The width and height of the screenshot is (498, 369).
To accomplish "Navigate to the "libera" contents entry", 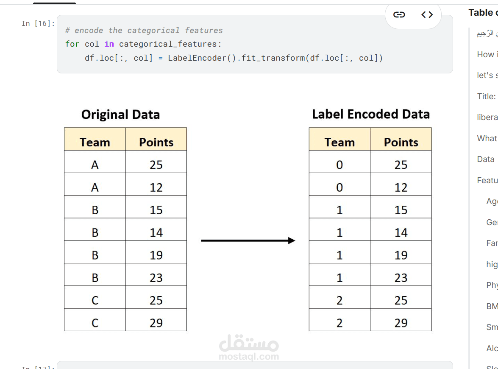I will 487,117.
